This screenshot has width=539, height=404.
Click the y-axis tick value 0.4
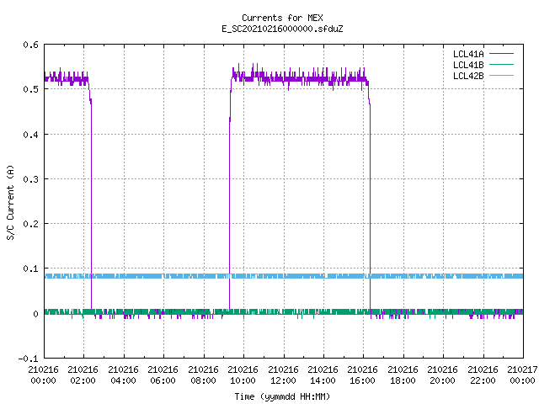[x=30, y=135]
